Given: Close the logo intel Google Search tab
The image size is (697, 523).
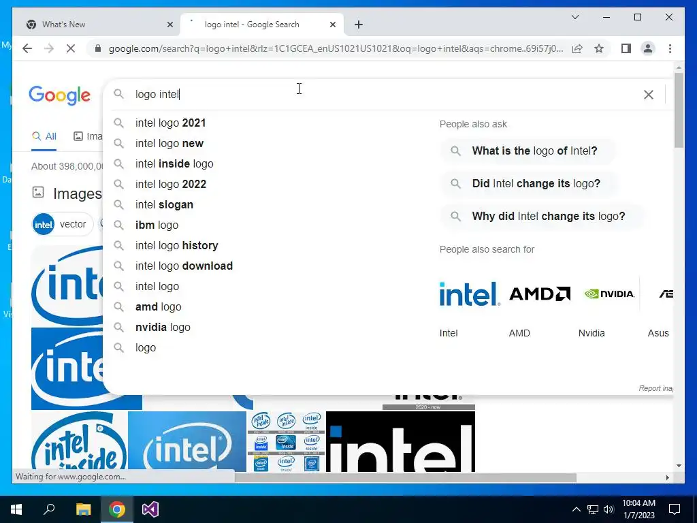Looking at the screenshot, I should tap(332, 25).
